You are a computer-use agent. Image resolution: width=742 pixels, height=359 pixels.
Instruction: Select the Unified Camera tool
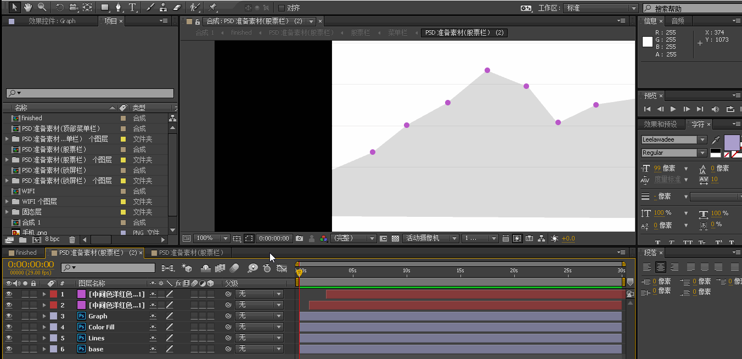point(73,7)
